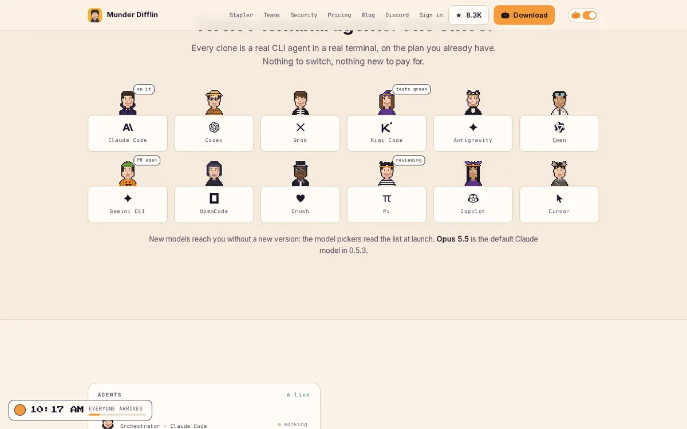
Task: Open the Pi agent card
Action: [387, 204]
